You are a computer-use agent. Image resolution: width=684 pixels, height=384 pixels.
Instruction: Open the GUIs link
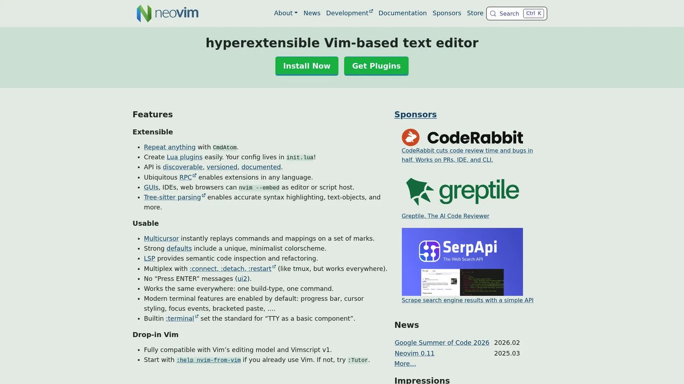(151, 187)
